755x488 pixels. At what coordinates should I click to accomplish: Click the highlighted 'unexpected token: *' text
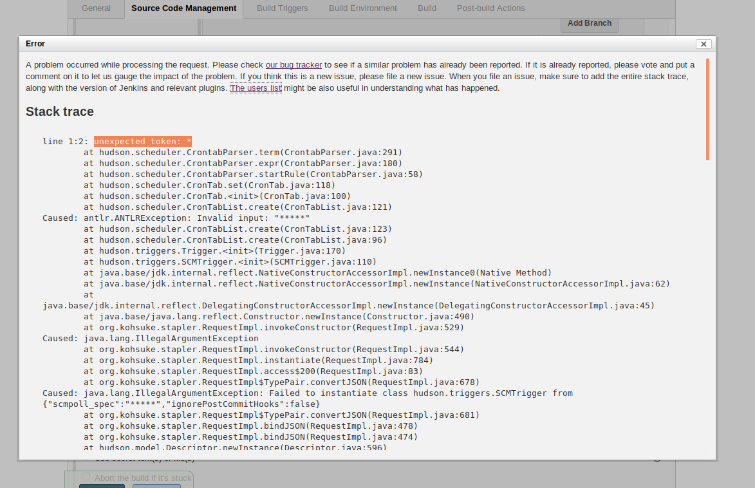143,142
